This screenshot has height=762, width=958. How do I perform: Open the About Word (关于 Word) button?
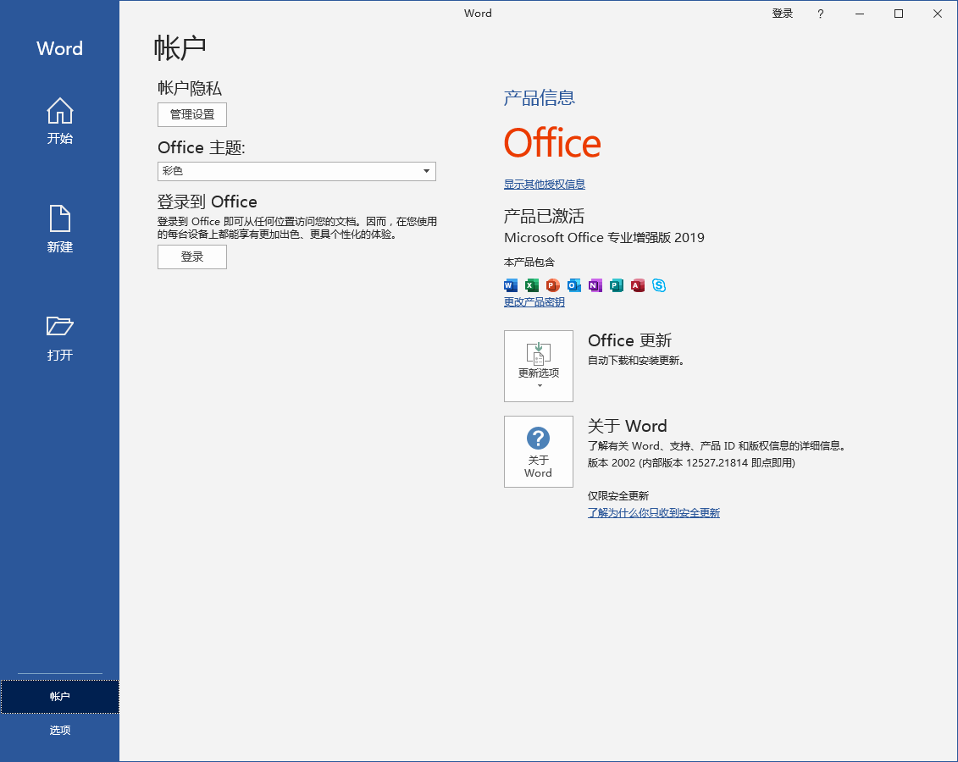tap(538, 451)
